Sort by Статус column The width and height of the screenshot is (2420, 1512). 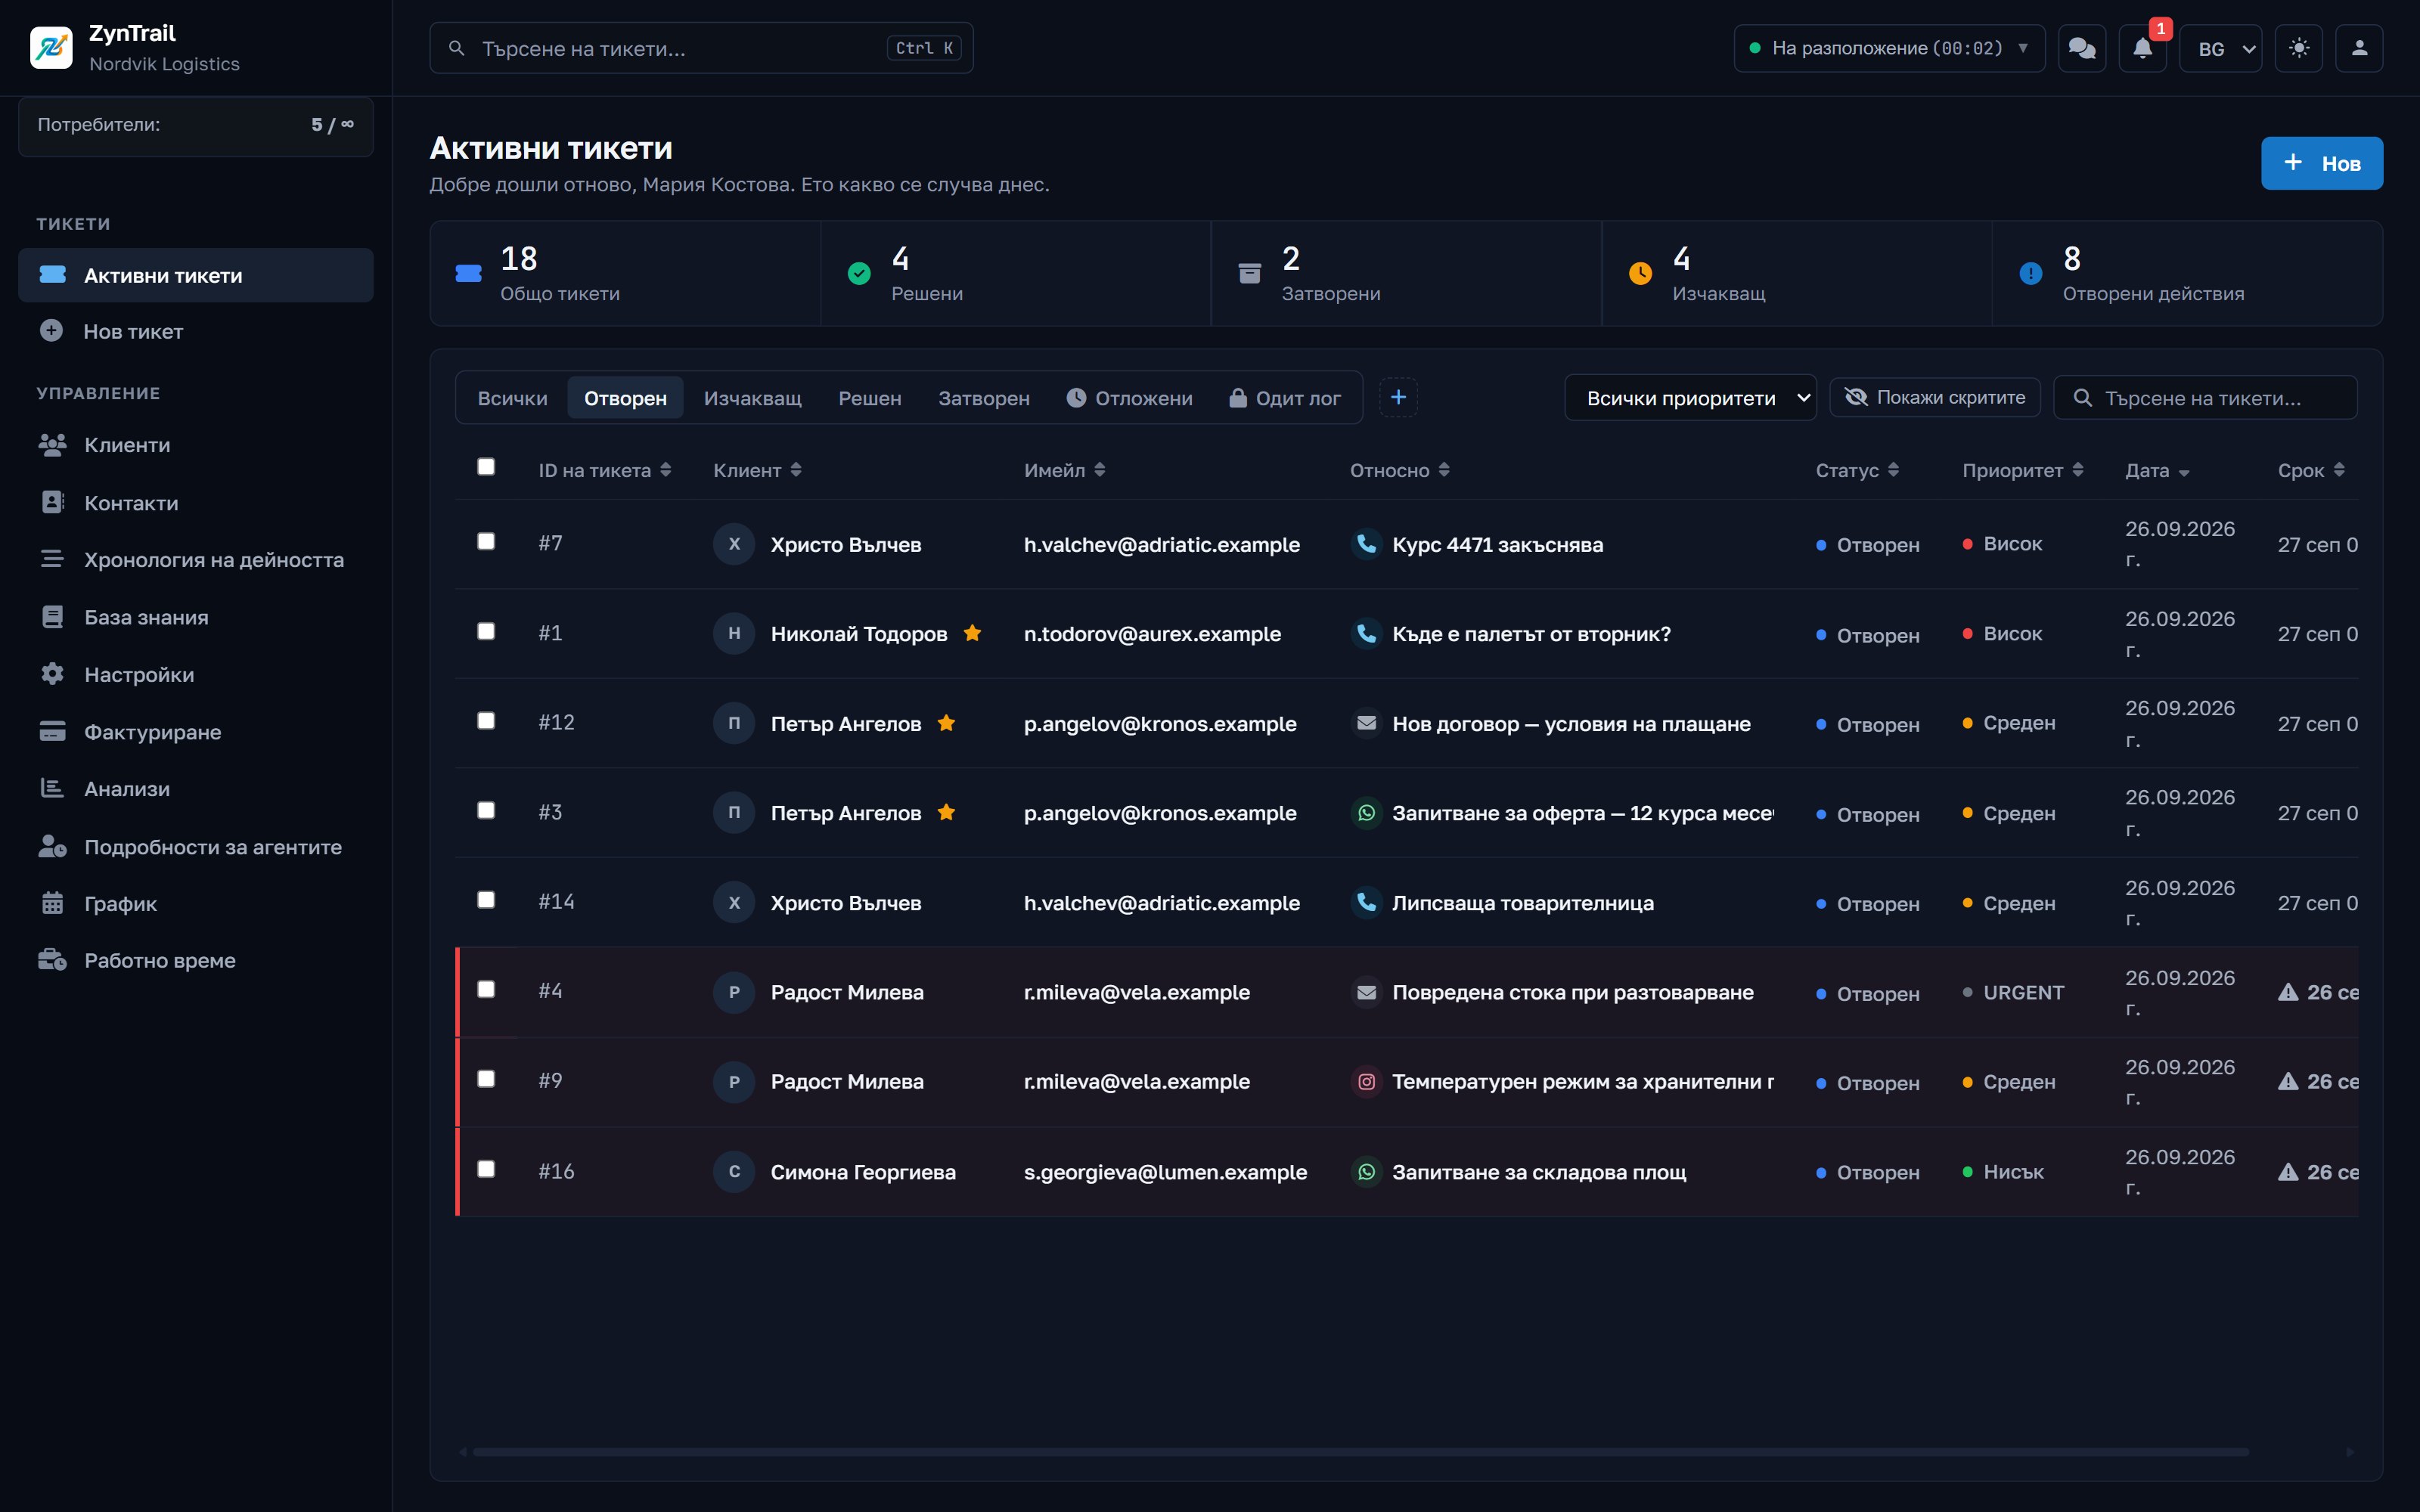[x=1857, y=470]
